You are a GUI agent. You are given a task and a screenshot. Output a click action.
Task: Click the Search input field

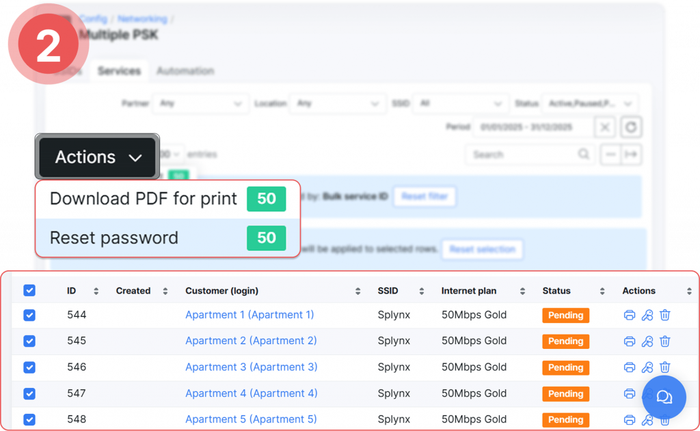point(523,155)
